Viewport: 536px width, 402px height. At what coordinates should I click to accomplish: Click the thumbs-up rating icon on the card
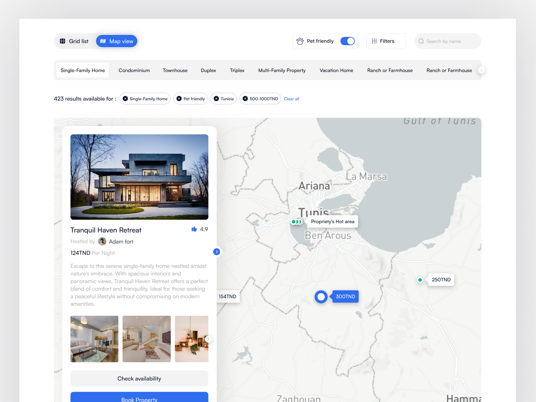point(194,229)
